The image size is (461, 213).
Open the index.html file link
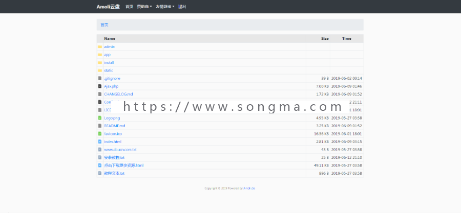(x=113, y=141)
